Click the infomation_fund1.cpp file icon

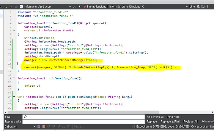point(21,7)
